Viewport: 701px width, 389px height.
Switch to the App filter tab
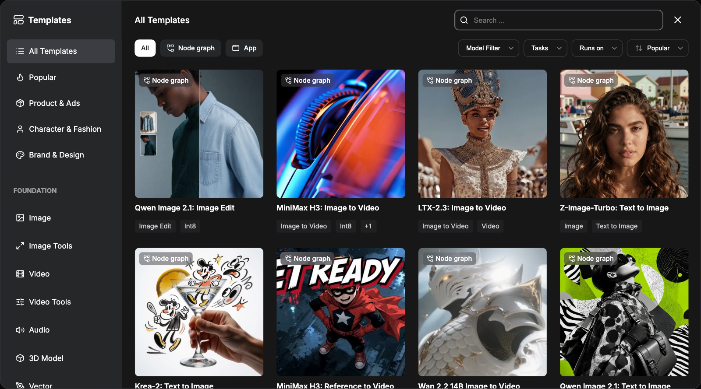[x=244, y=48]
